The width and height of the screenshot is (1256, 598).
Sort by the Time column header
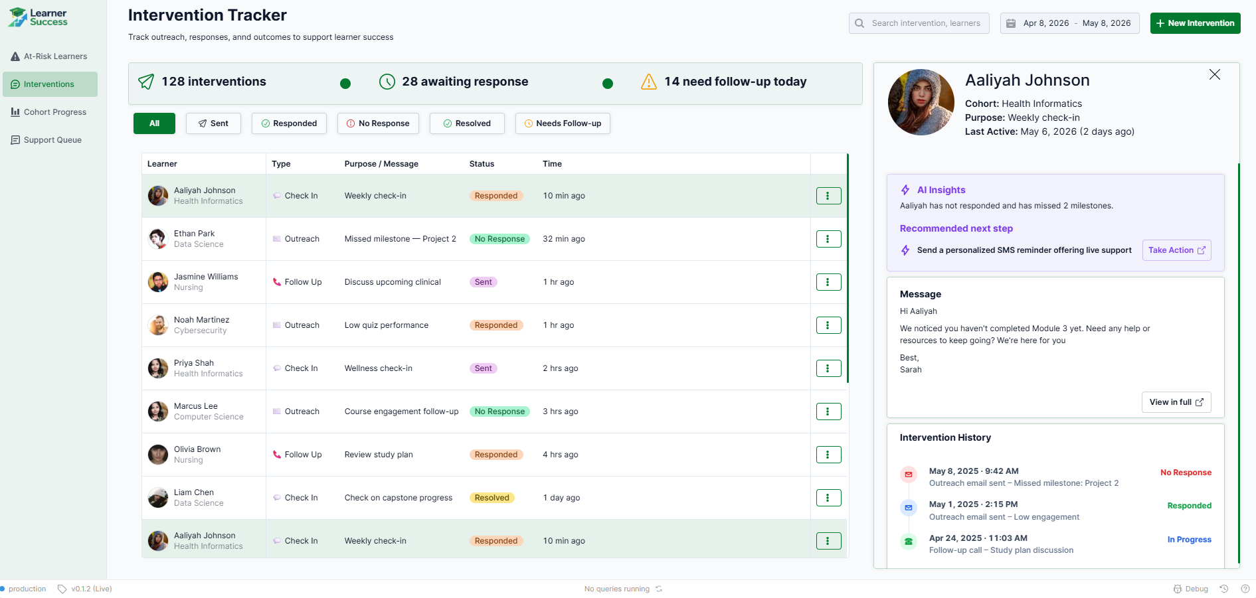coord(552,164)
